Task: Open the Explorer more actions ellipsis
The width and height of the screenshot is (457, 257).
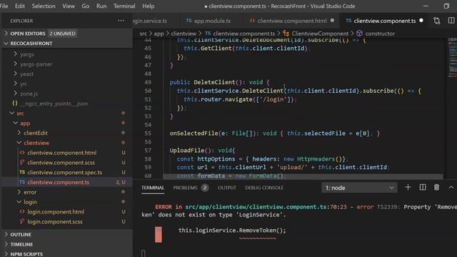Action: tap(121, 21)
